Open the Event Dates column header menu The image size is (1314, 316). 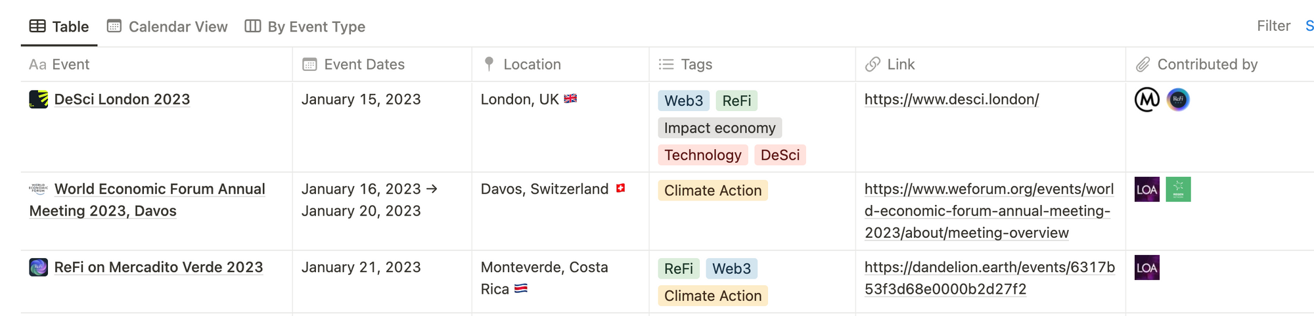tap(363, 64)
